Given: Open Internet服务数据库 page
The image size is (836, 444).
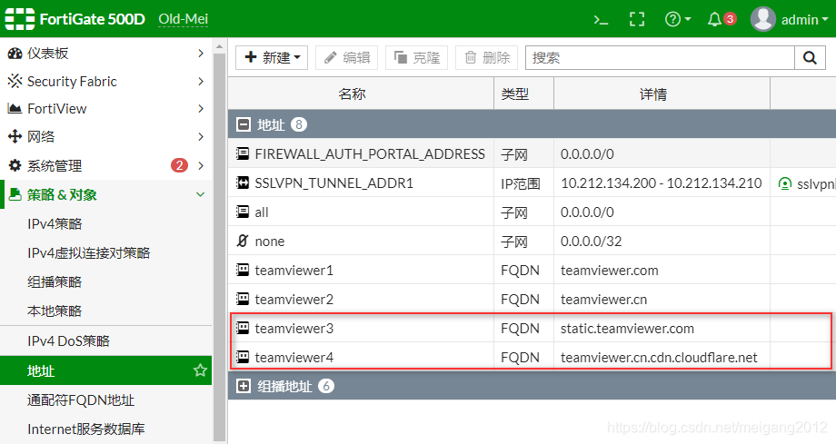Looking at the screenshot, I should 86,429.
